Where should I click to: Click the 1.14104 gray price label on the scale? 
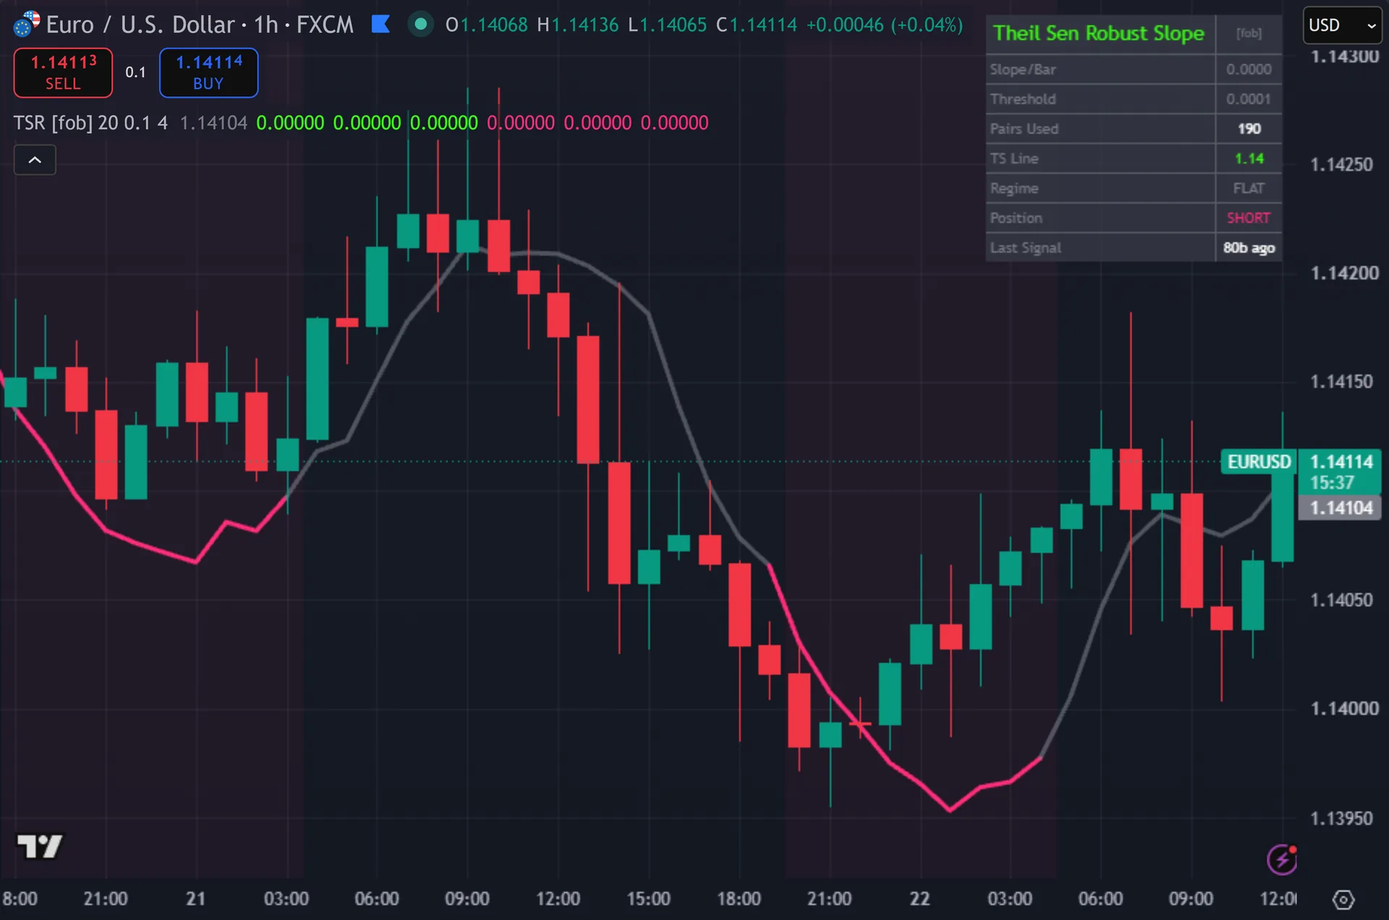[x=1340, y=508]
